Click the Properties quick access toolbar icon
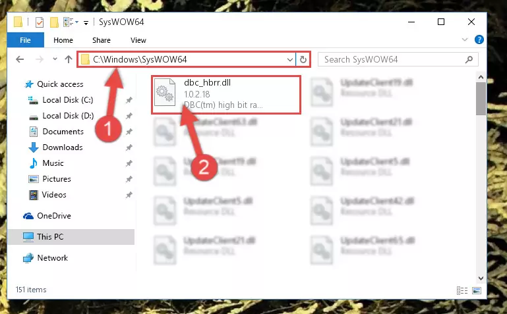 pos(39,22)
